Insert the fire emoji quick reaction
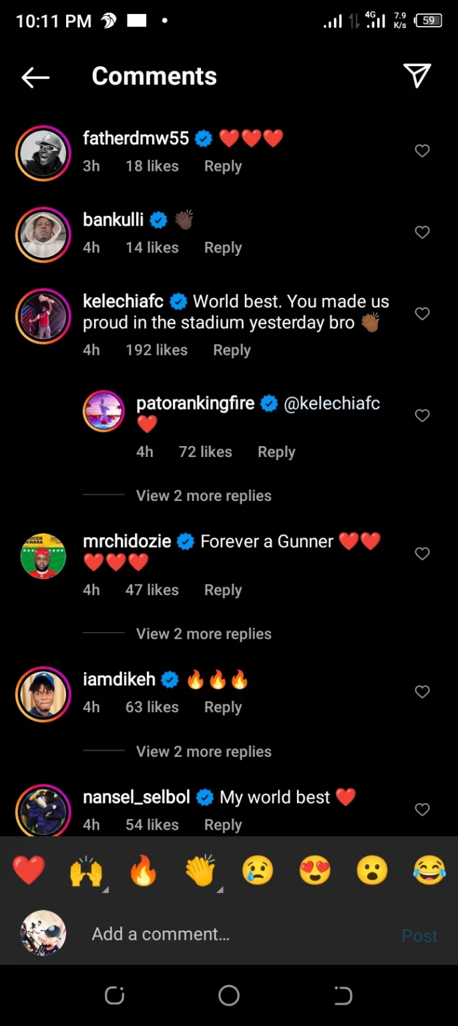The width and height of the screenshot is (458, 1026). (144, 871)
